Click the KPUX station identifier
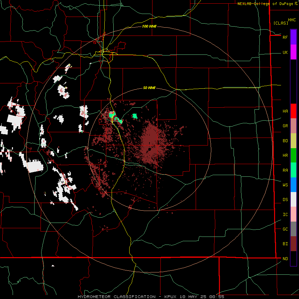Screen dimensions: 299x299 (170, 297)
